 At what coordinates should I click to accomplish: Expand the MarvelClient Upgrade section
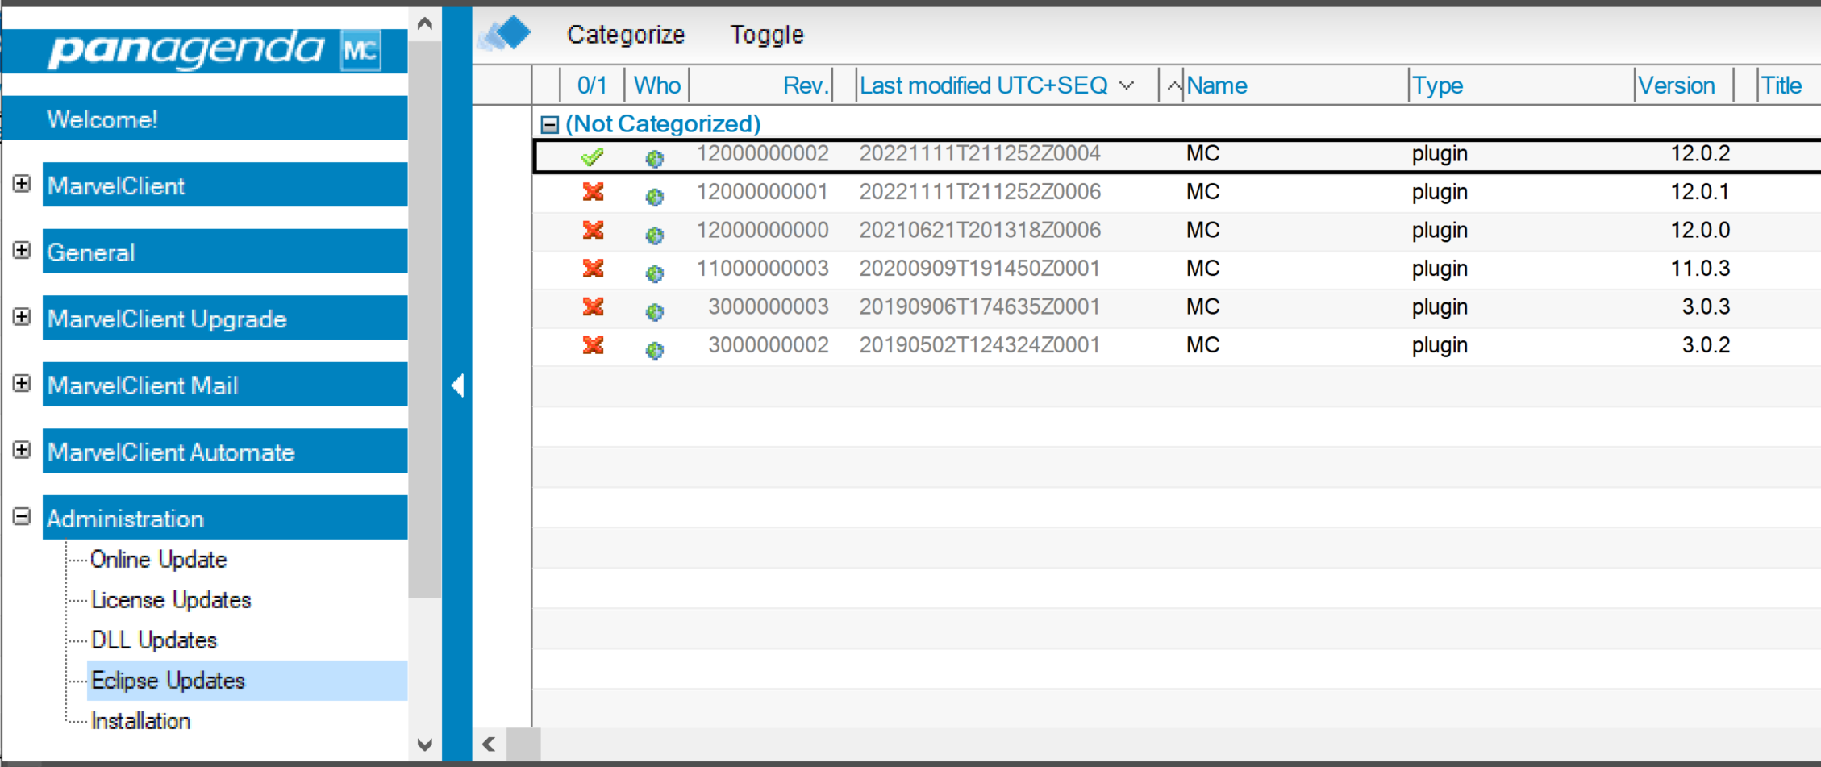tap(22, 317)
